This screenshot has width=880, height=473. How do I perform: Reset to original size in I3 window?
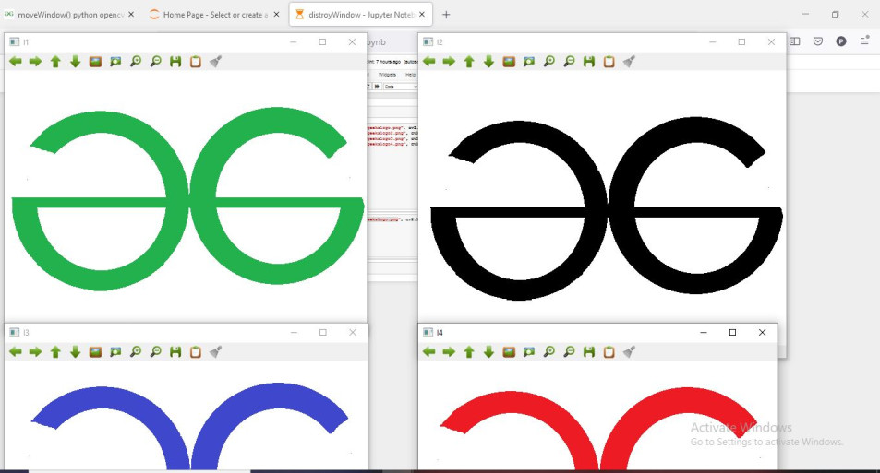[95, 352]
